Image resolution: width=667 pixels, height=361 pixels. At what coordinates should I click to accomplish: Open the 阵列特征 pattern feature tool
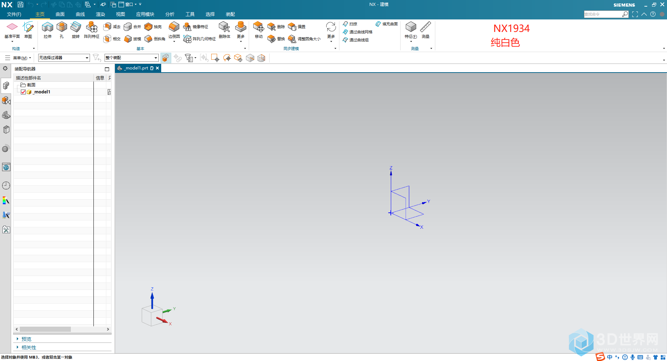(92, 30)
